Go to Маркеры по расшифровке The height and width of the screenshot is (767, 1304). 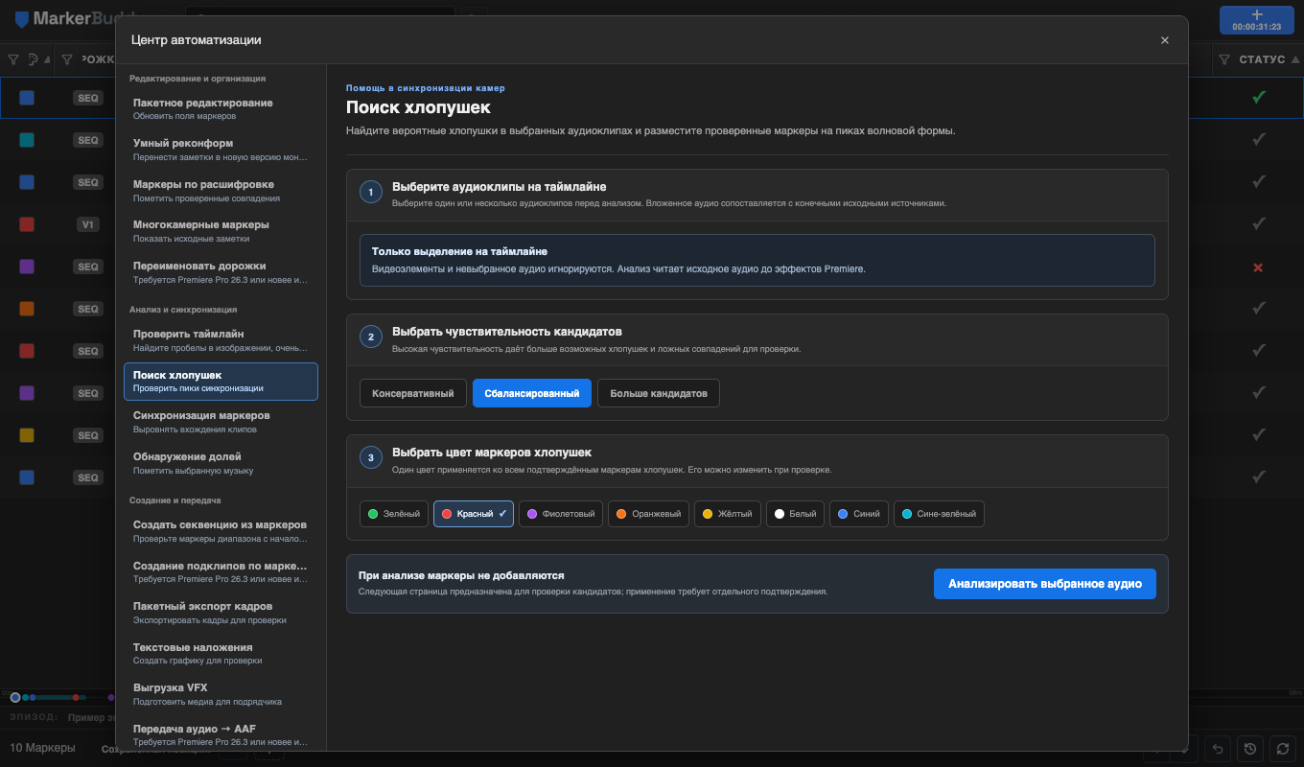[x=221, y=190]
